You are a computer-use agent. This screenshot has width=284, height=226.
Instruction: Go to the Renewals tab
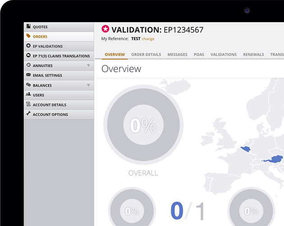[253, 55]
